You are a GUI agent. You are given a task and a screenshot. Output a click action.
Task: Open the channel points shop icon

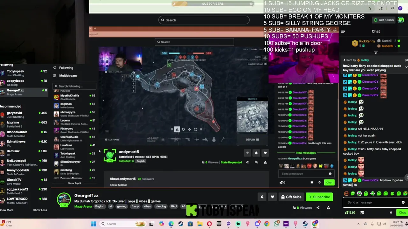pyautogui.click(x=362, y=212)
